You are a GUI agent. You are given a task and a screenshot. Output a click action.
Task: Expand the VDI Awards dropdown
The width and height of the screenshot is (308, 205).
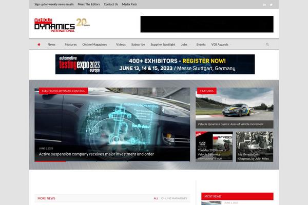coord(220,45)
